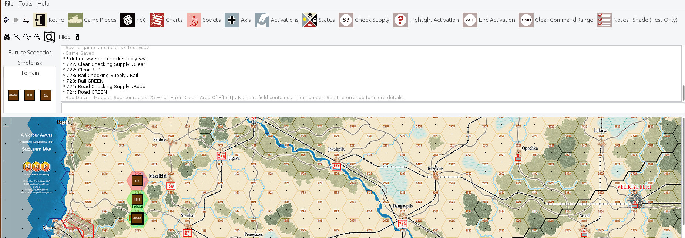Click the chat line "722: Clear RED"
Image resolution: width=685 pixels, height=238 pixels.
81,70
